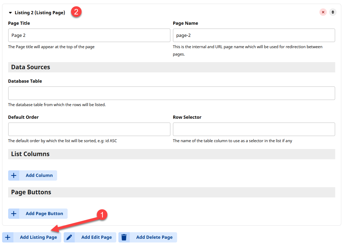
Task: Remove Listing 2 with the red X icon
Action: (x=323, y=12)
